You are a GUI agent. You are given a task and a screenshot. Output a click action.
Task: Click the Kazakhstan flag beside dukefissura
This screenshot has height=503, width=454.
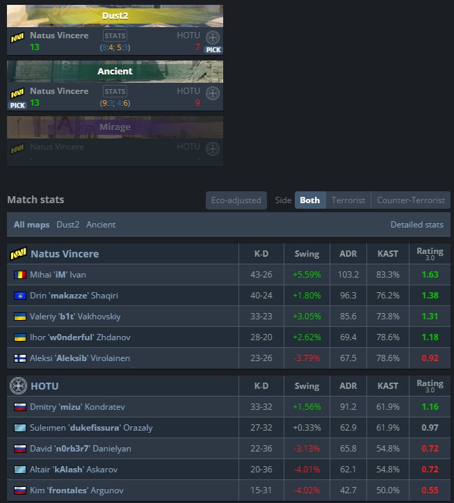(x=19, y=427)
